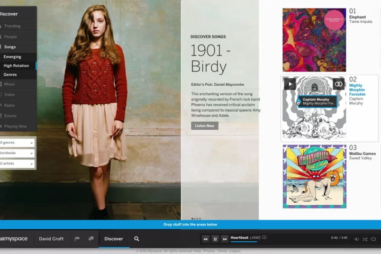Skip to the previous track
The height and width of the screenshot is (254, 381).
(205, 239)
